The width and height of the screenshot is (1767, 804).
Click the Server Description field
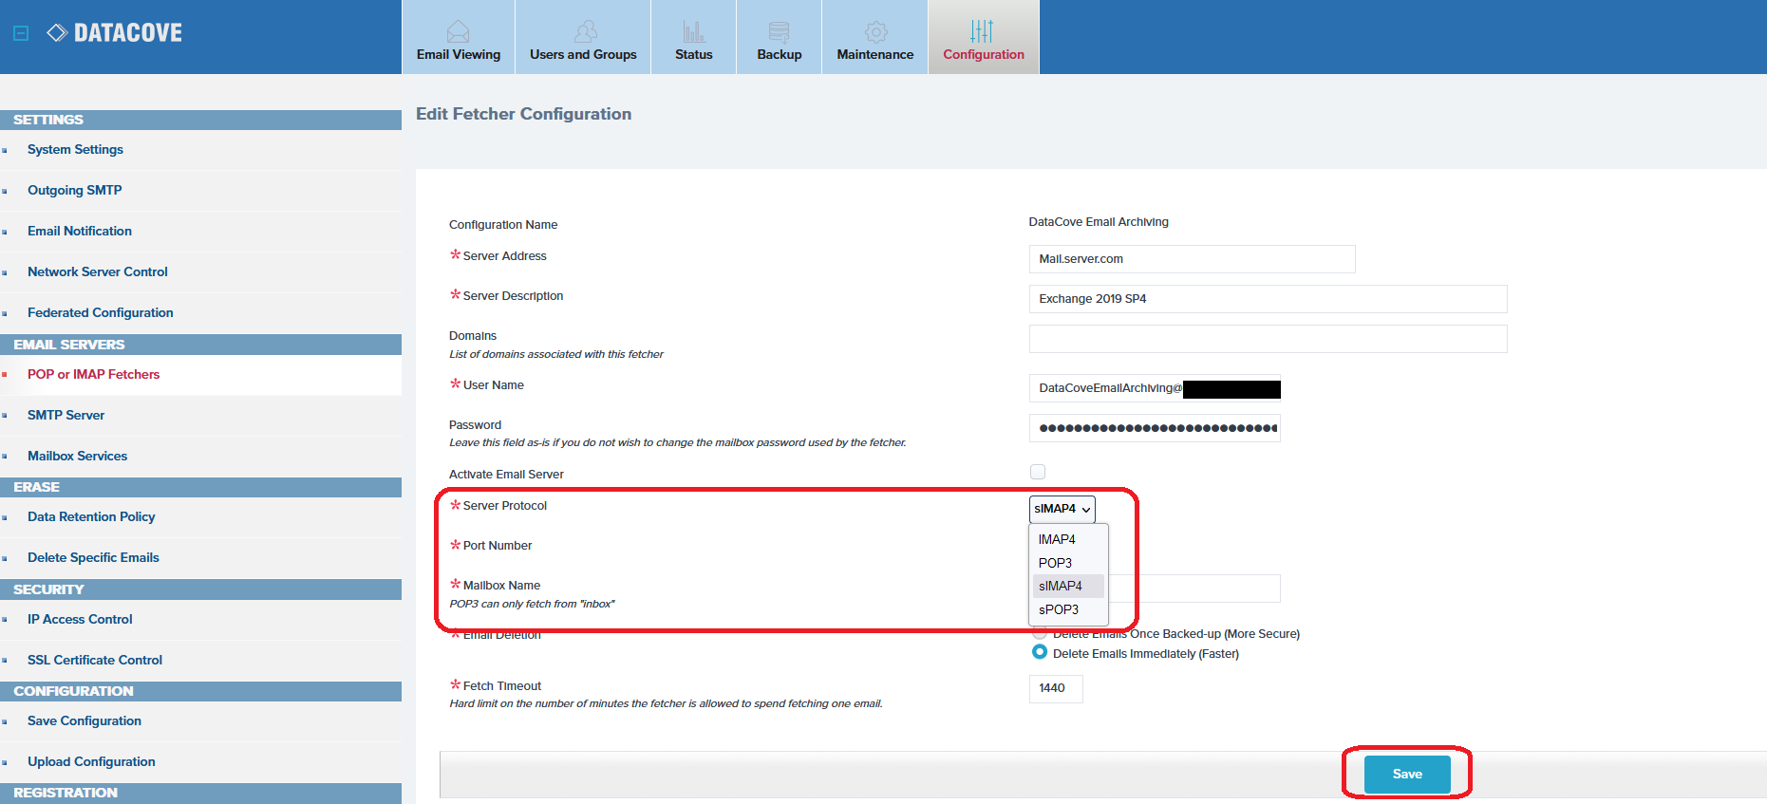click(1268, 299)
